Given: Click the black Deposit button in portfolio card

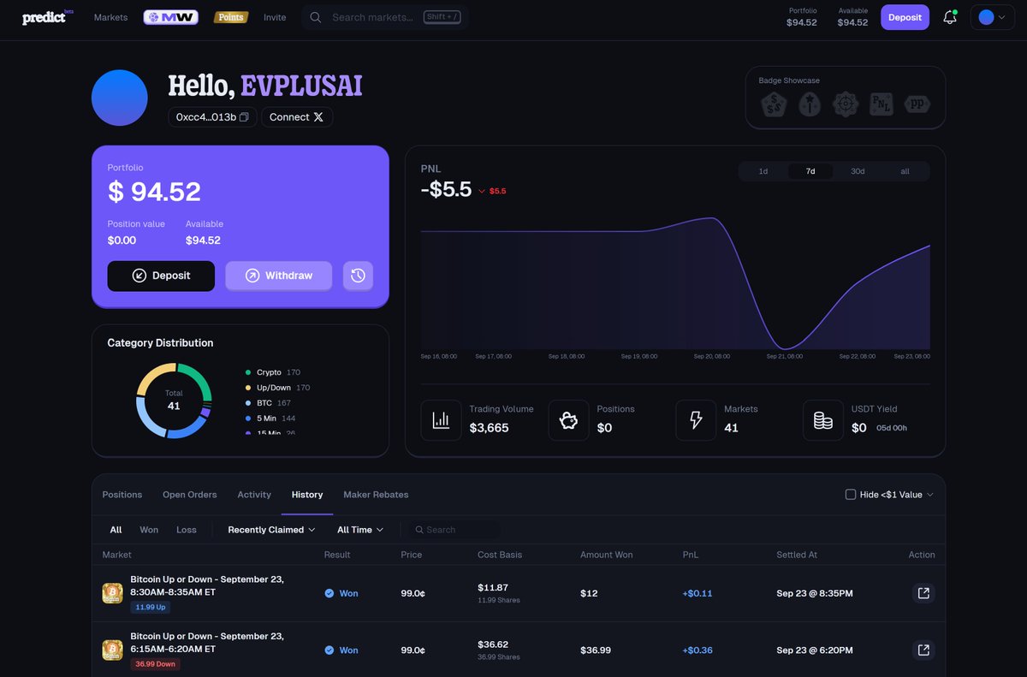Looking at the screenshot, I should pyautogui.click(x=161, y=276).
